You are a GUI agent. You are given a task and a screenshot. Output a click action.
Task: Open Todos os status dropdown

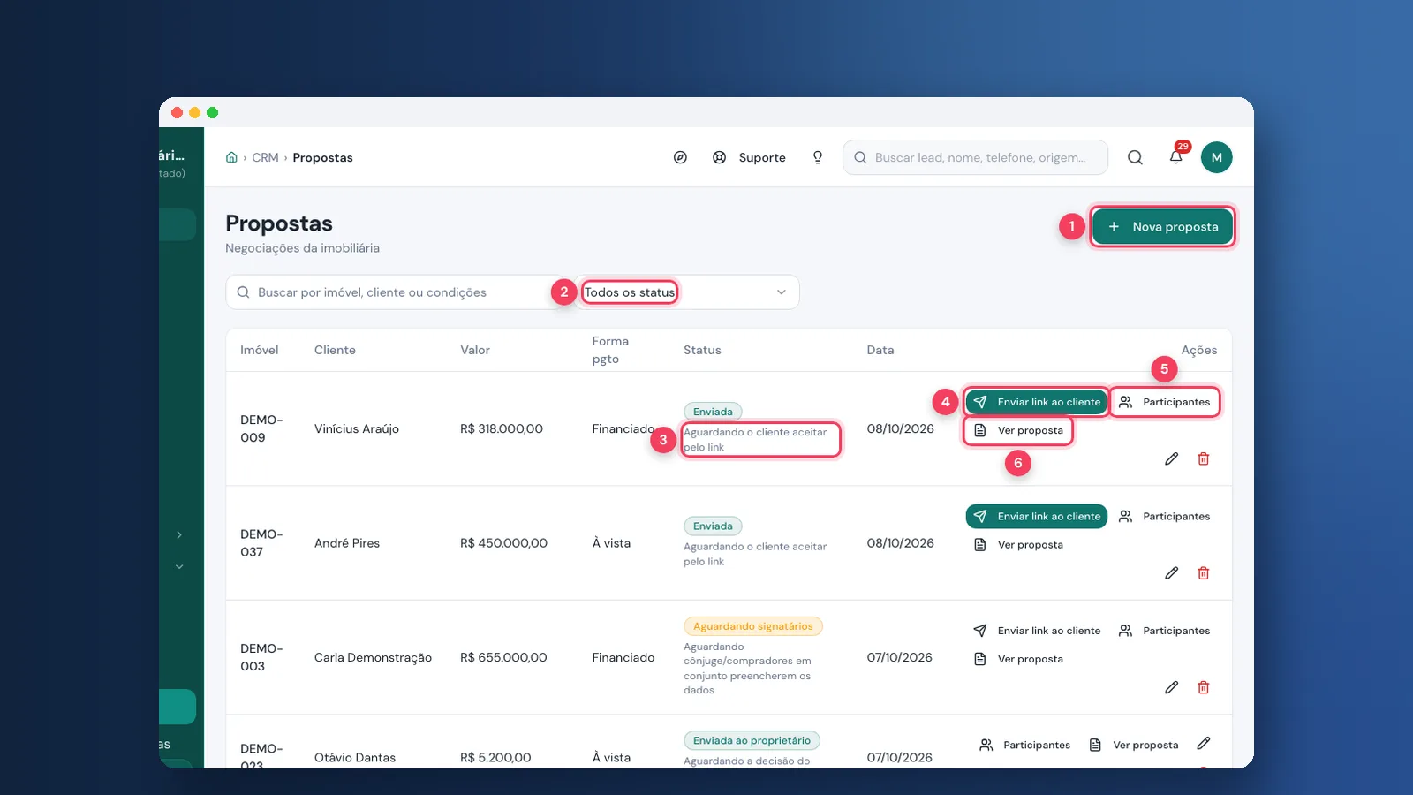(685, 292)
